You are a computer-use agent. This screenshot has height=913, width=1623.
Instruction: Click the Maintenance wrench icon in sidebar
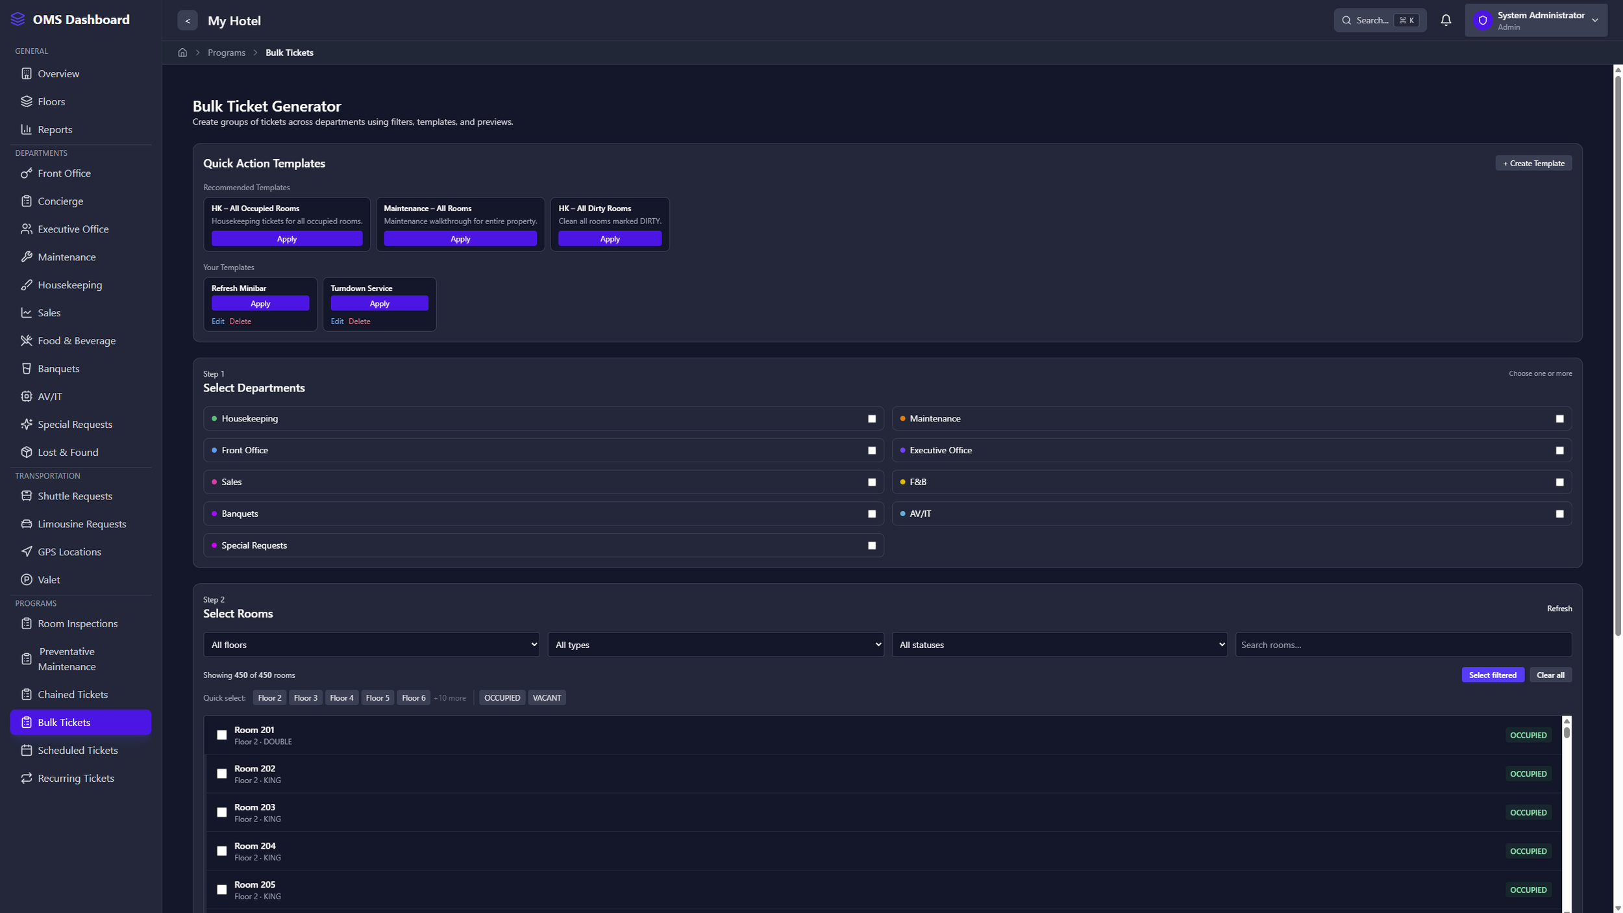coord(26,257)
